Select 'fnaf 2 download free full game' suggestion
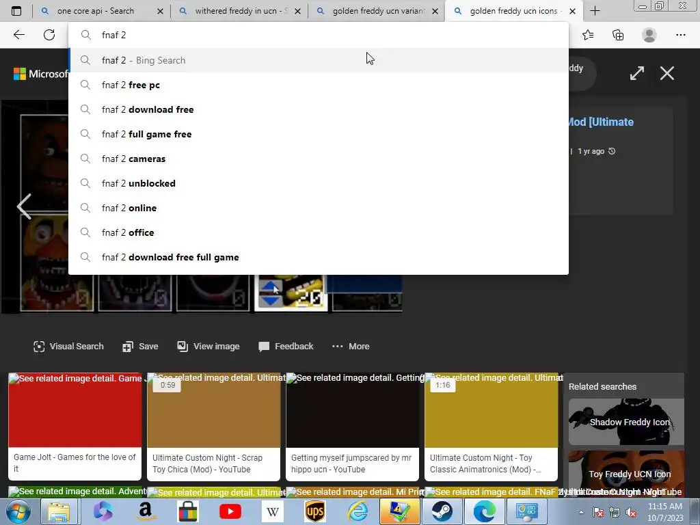Image resolution: width=700 pixels, height=525 pixels. (319, 257)
